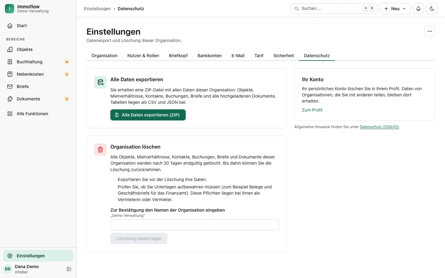
Task: Follow the Zum Profil link
Action: 312,110
